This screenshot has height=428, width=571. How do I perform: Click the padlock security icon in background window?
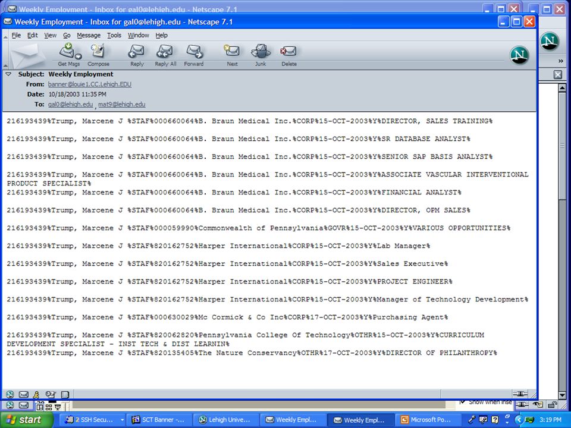pos(553,404)
